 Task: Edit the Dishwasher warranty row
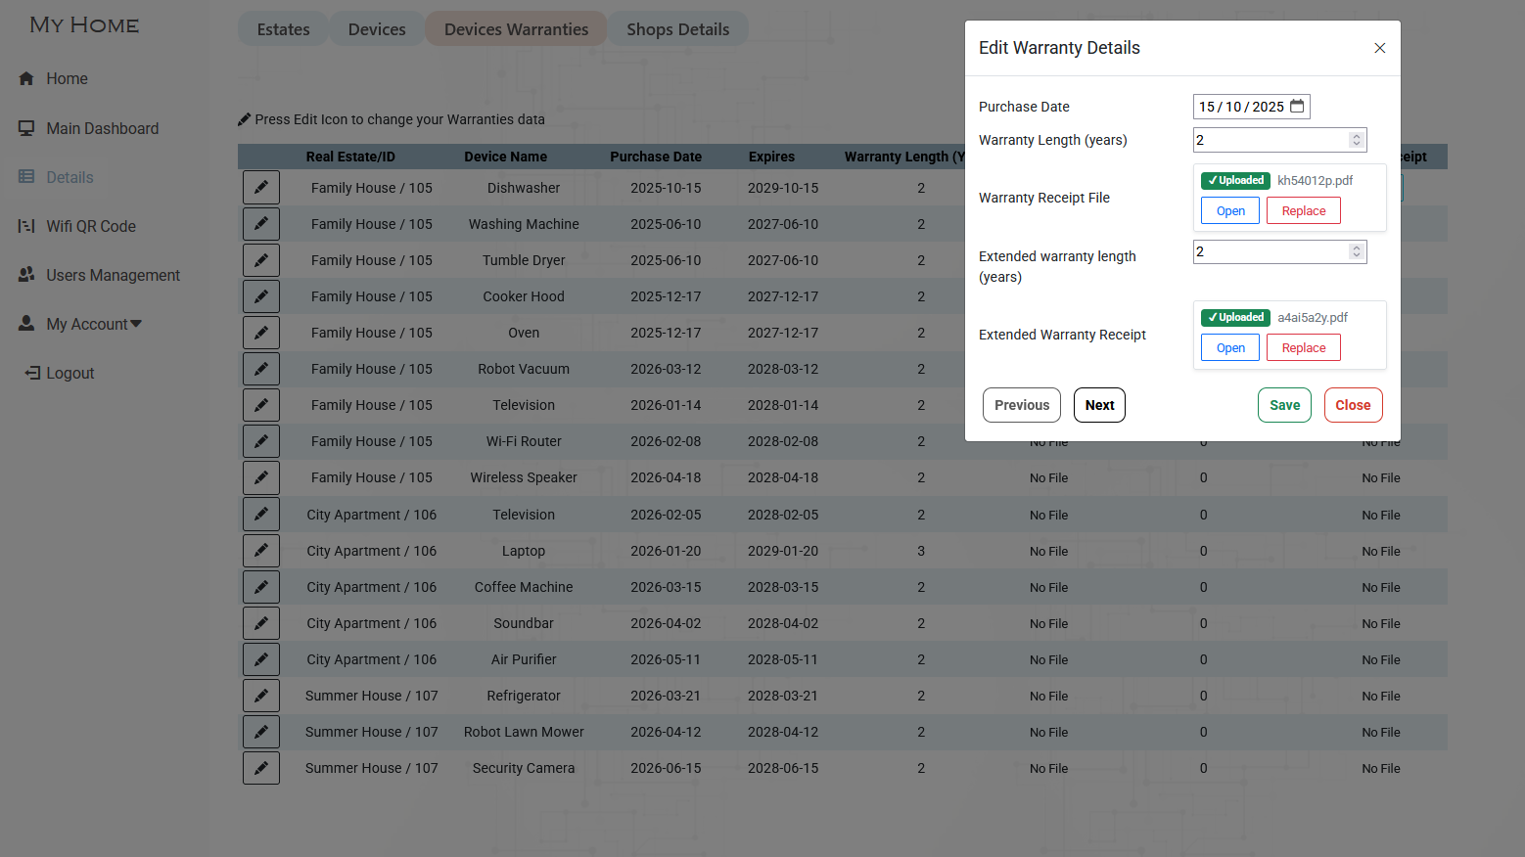click(x=261, y=188)
